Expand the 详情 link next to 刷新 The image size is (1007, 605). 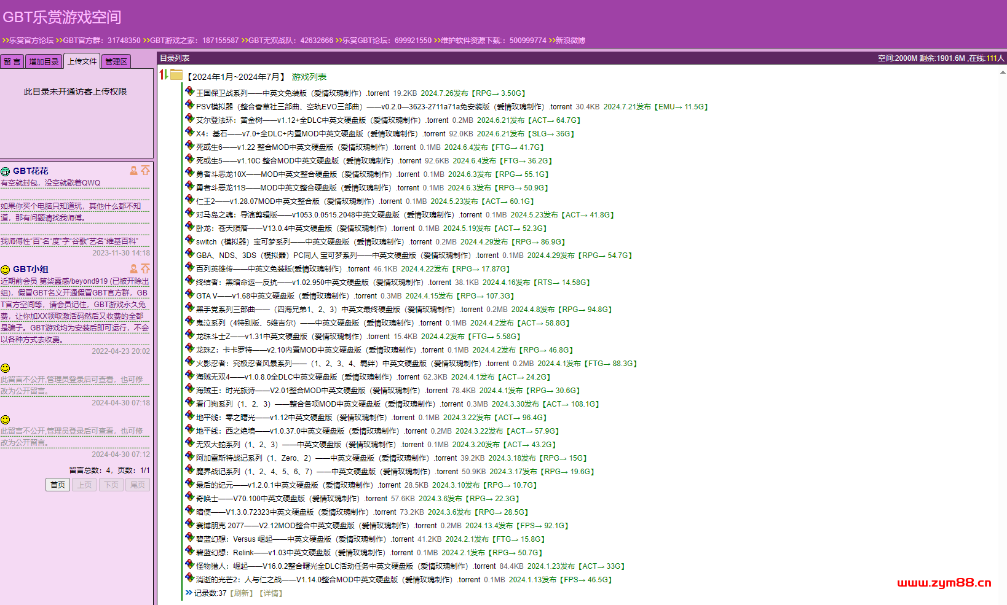(x=271, y=593)
